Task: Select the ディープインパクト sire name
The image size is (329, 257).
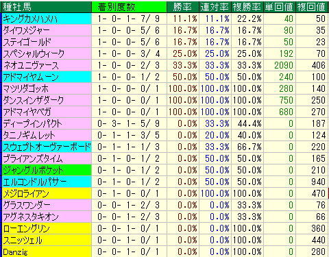Action: pyautogui.click(x=32, y=123)
